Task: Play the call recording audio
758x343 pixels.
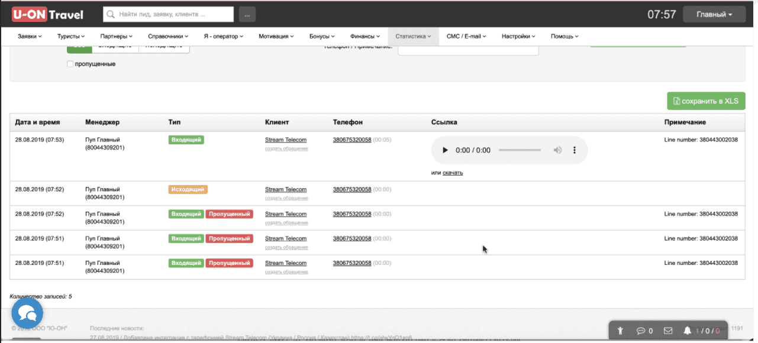Action: pos(445,150)
